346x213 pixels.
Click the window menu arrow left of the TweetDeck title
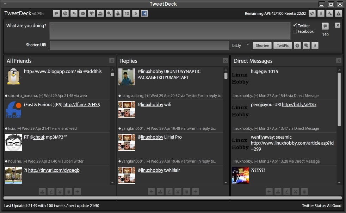[5, 4]
